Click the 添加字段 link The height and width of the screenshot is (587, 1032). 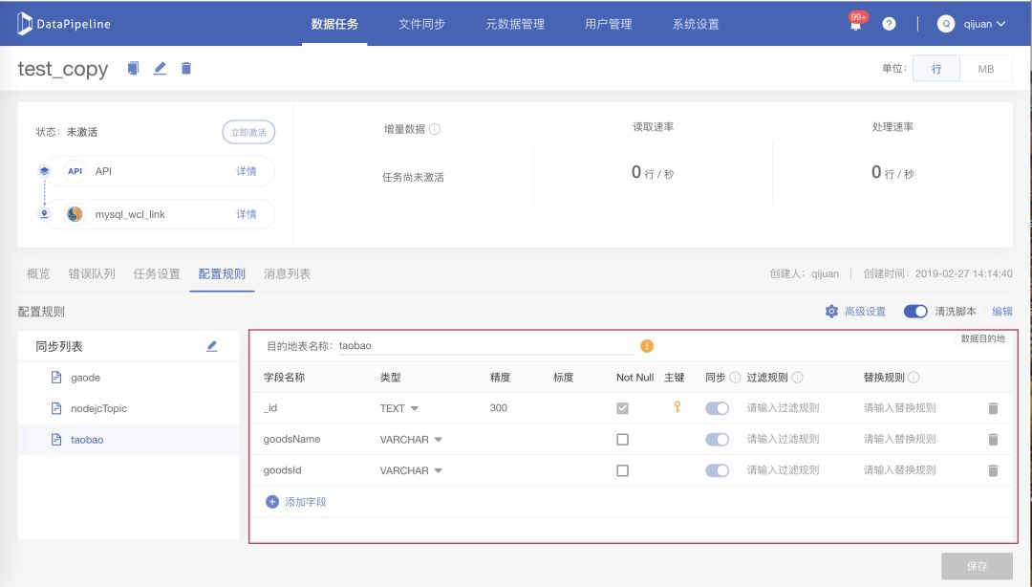[306, 502]
